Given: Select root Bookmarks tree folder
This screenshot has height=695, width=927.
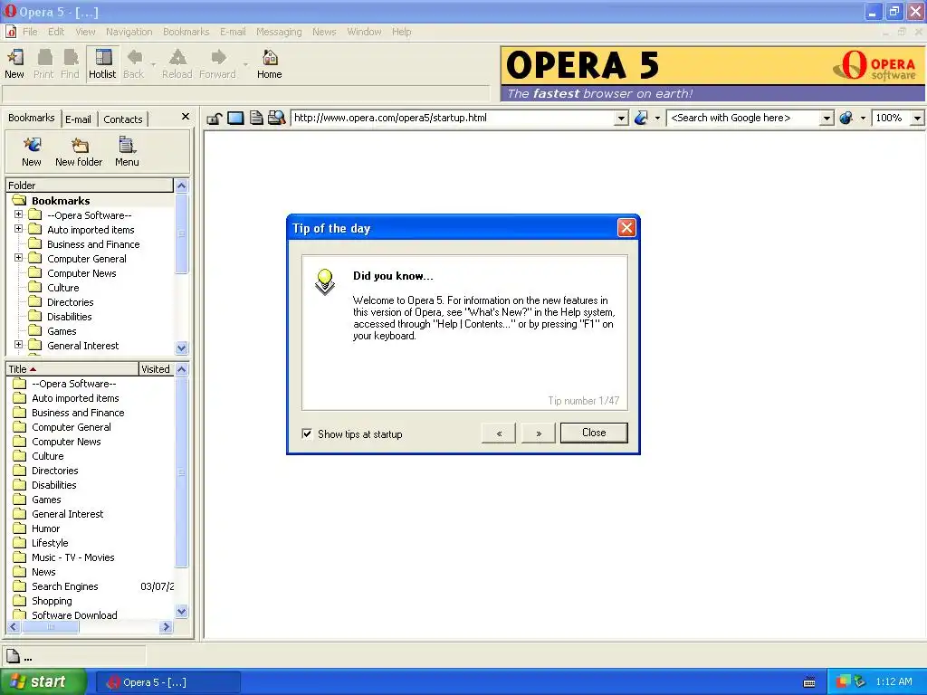Looking at the screenshot, I should click(x=61, y=201).
